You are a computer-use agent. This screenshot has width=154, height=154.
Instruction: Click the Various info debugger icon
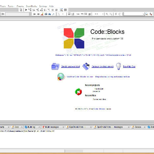tap(65, 10)
